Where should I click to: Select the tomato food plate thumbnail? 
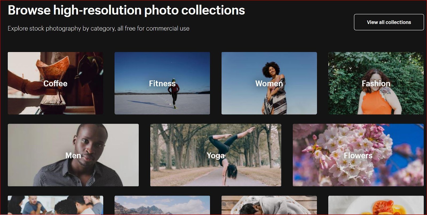coord(376,205)
